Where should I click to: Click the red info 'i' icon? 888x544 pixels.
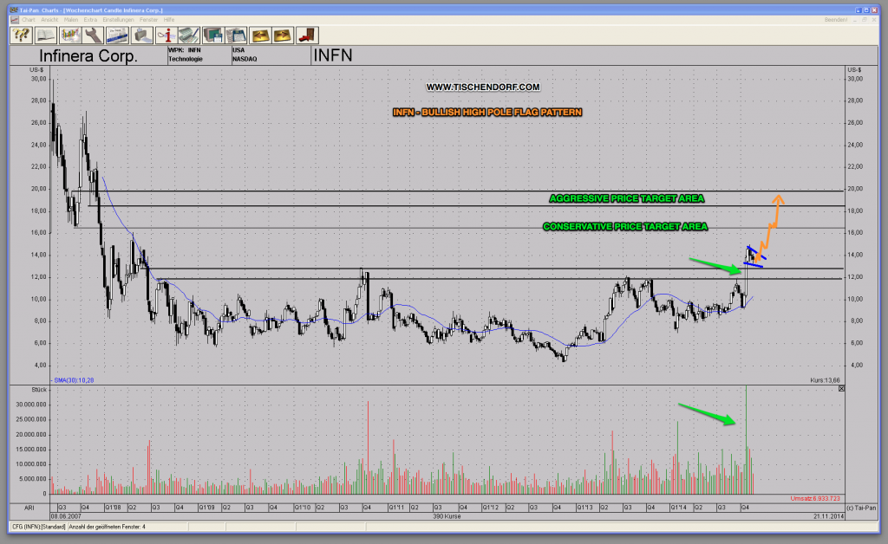[x=166, y=35]
